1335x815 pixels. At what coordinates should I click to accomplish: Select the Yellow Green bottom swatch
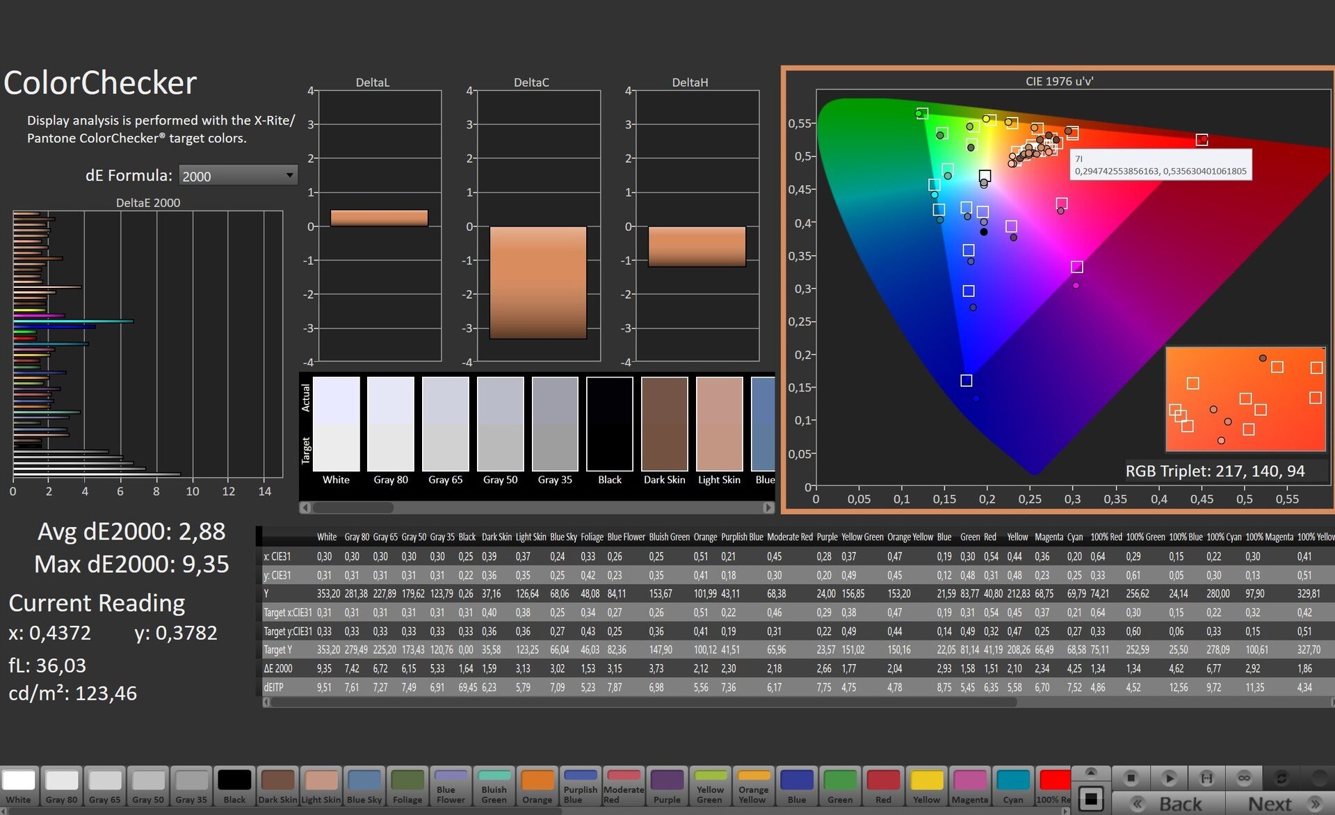(710, 786)
